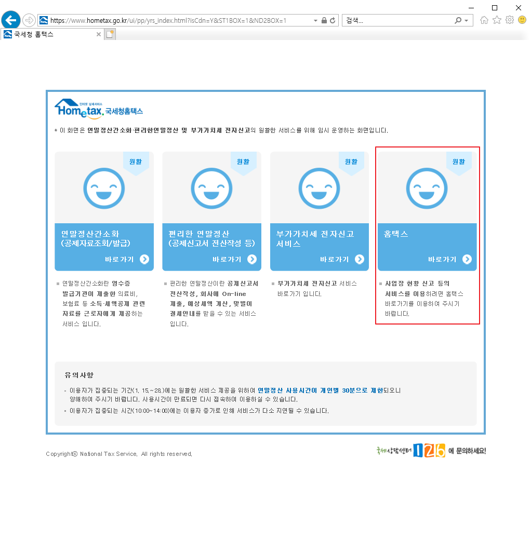Open the browser Home icon
531x540 pixels.
click(x=484, y=20)
